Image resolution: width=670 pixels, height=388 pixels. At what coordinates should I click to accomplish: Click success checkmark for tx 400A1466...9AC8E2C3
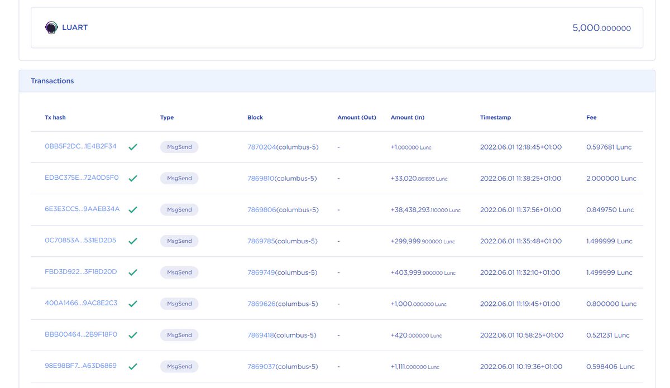click(133, 304)
